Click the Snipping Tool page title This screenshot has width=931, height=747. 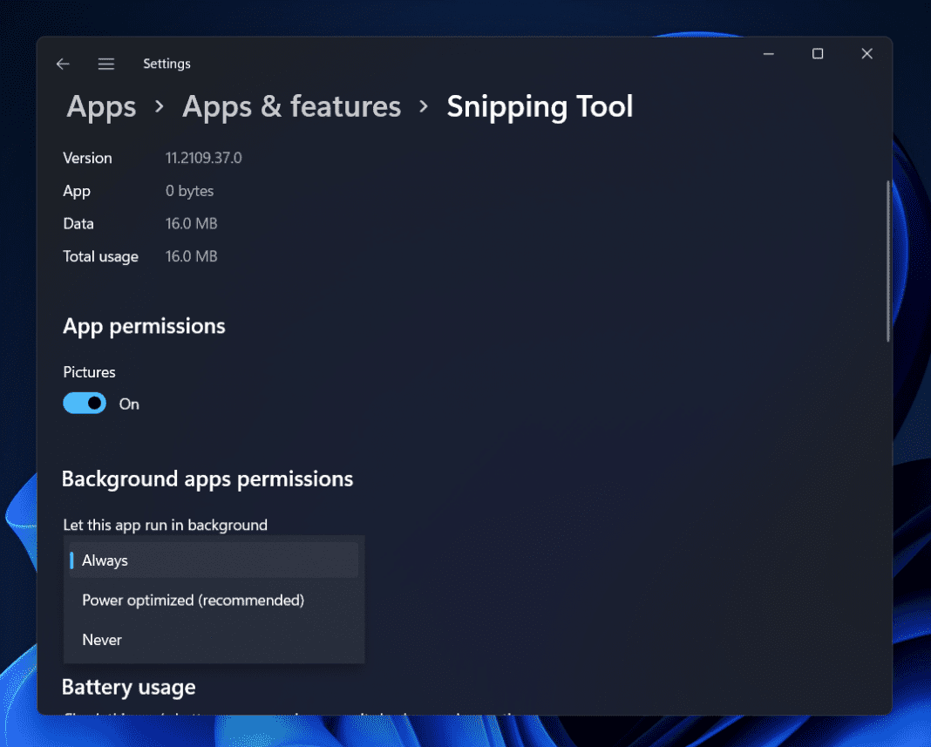click(x=539, y=106)
